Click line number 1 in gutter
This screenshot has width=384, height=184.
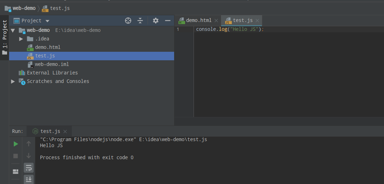click(178, 29)
